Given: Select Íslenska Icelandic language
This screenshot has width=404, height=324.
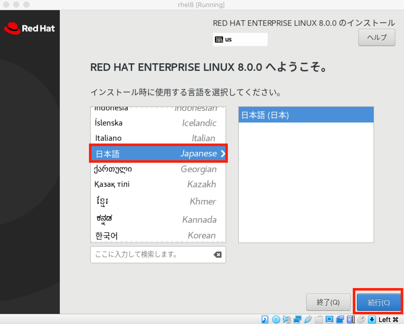Looking at the screenshot, I should point(158,123).
